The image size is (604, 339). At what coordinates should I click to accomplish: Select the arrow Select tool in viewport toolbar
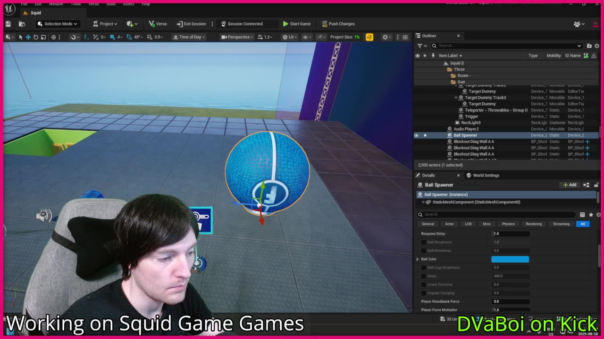point(20,37)
